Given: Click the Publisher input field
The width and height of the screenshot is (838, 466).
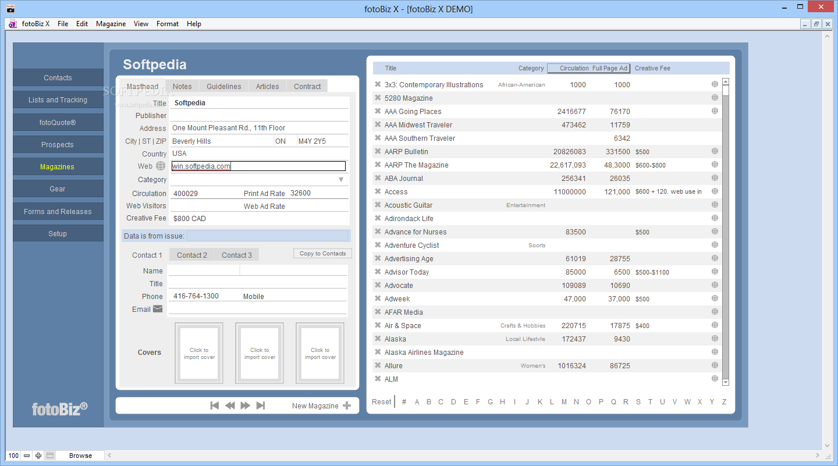Looking at the screenshot, I should [x=260, y=115].
